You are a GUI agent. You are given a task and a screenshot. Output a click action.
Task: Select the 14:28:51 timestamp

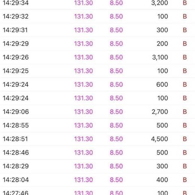pyautogui.click(x=16, y=139)
